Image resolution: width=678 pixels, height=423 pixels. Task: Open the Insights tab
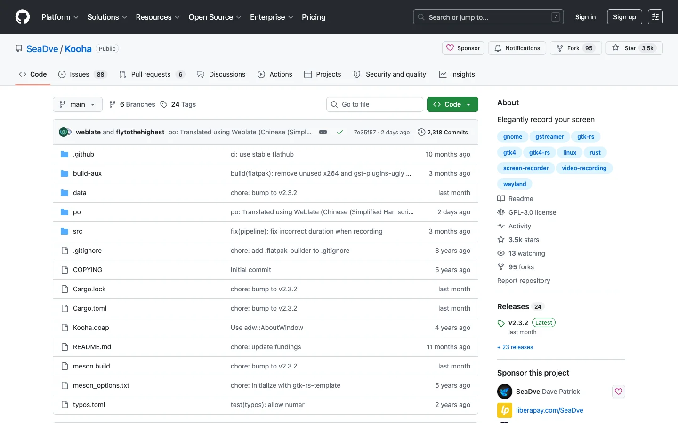pos(457,74)
